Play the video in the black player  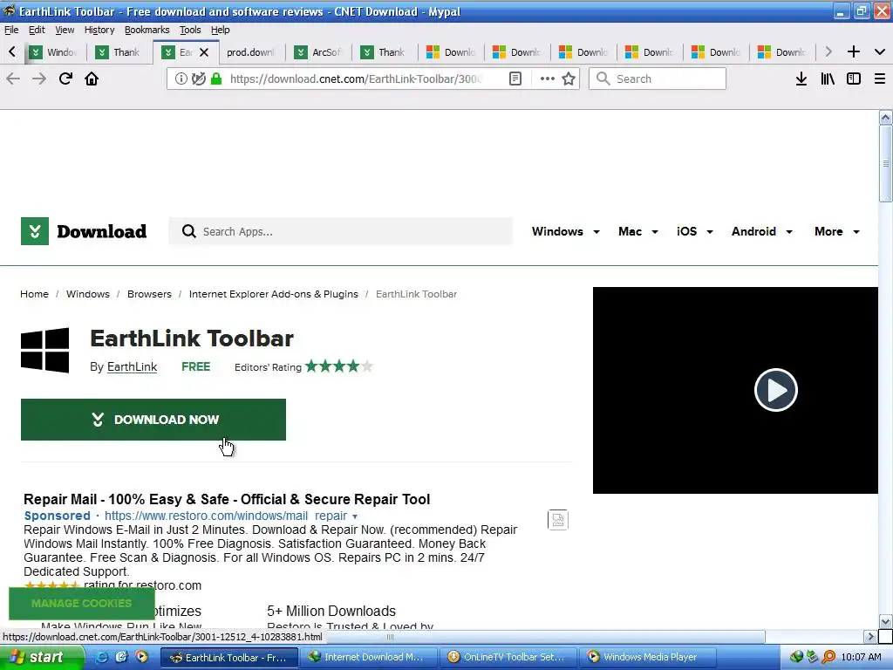pyautogui.click(x=775, y=390)
